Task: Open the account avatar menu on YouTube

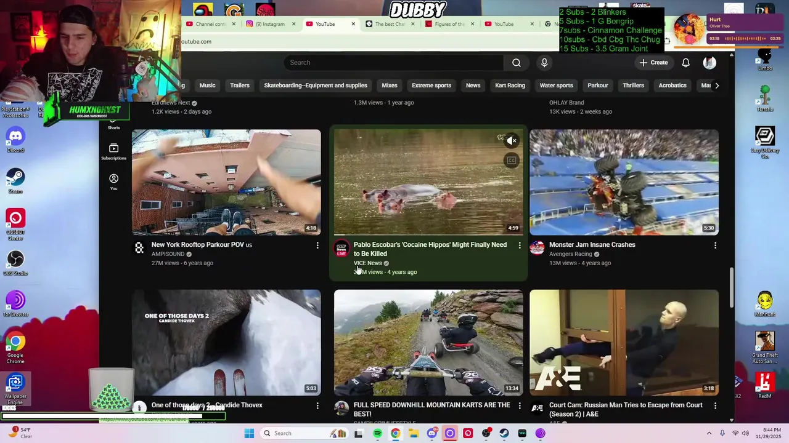Action: (709, 63)
